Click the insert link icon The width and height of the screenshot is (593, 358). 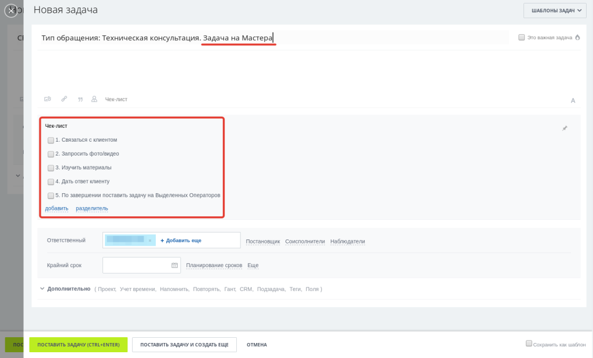tap(64, 99)
